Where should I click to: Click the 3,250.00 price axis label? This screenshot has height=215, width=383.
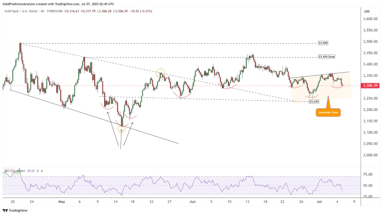click(x=370, y=98)
